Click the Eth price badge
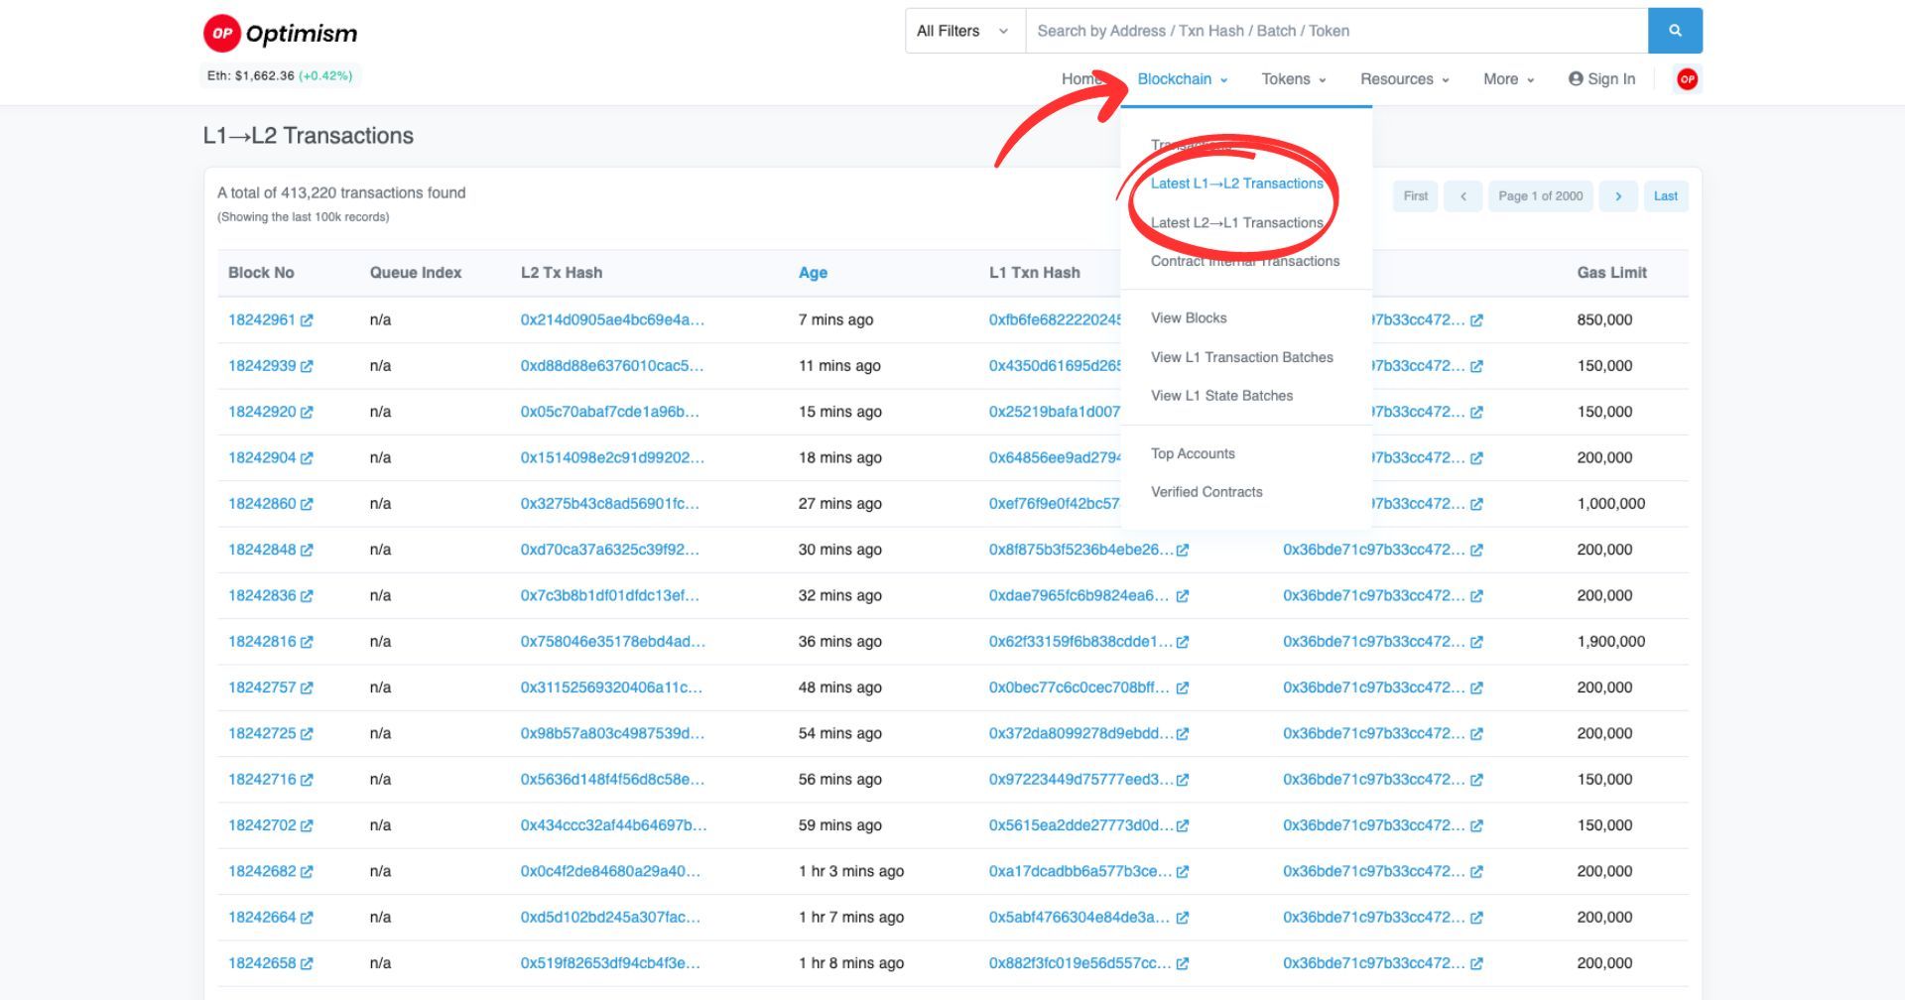 coord(280,75)
